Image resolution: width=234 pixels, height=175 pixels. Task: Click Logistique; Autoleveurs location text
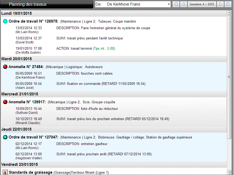click(85, 67)
